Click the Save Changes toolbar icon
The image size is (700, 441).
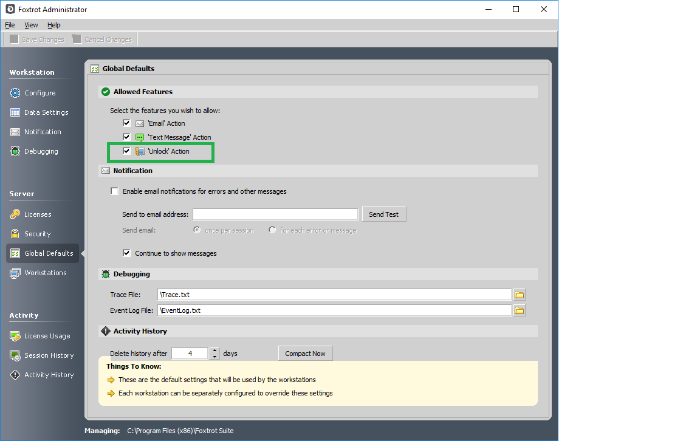[15, 39]
